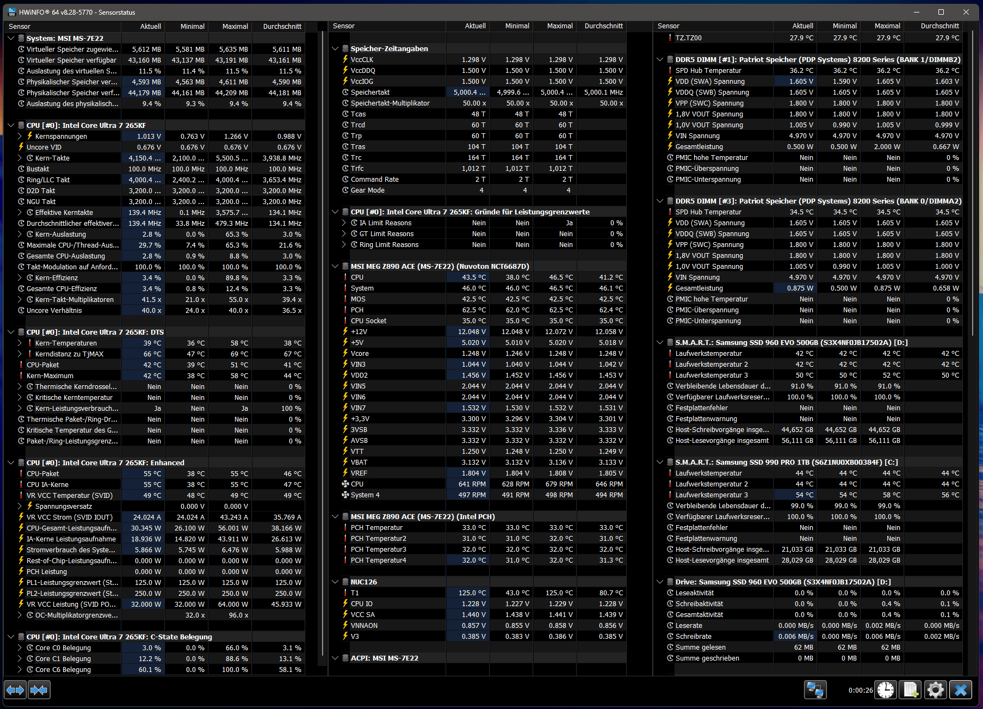Viewport: 983px width, 709px height.
Task: Select the Summe geschrieben row
Action: 808,658
